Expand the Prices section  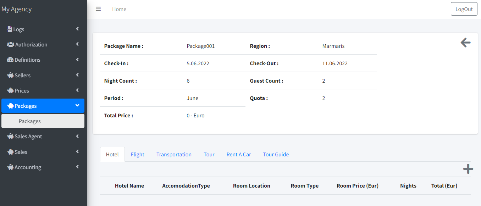[77, 90]
